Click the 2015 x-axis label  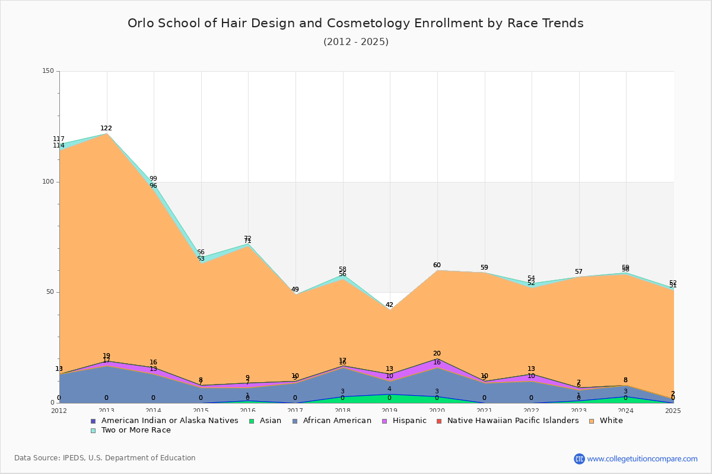coord(201,411)
